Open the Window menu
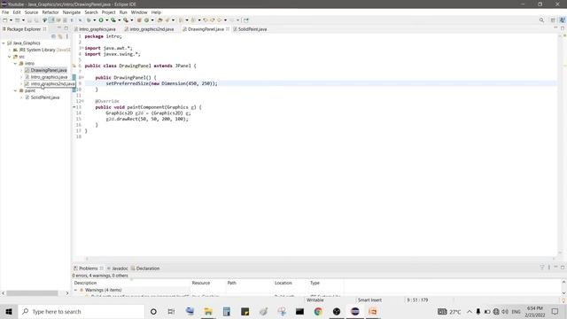The width and height of the screenshot is (567, 319). coord(139,12)
